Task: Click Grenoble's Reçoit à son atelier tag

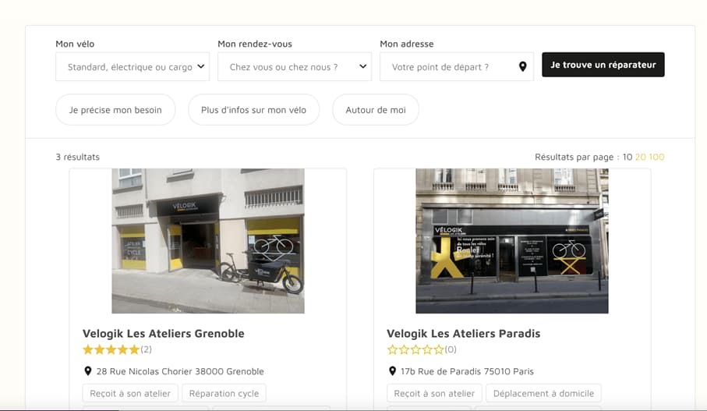Action: [130, 393]
